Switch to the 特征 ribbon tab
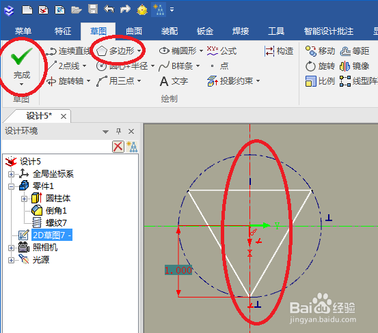 63,31
